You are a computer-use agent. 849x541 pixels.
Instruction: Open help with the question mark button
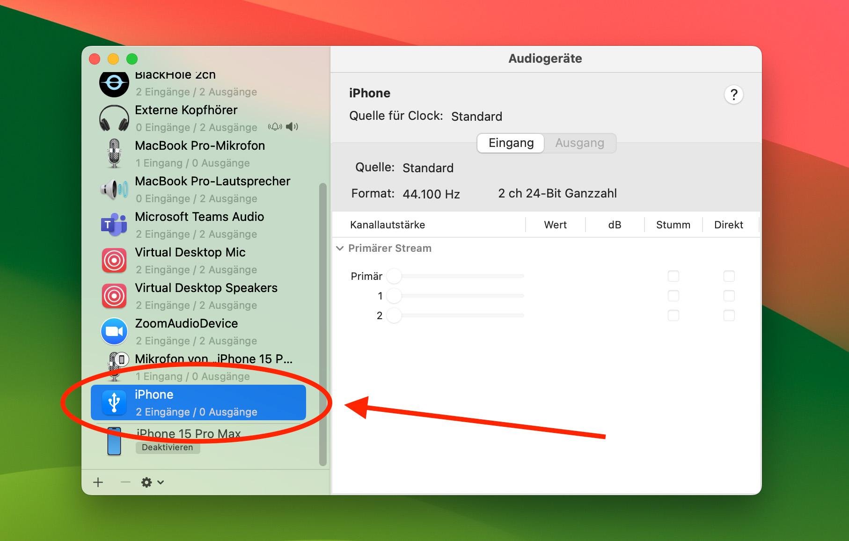(x=733, y=95)
